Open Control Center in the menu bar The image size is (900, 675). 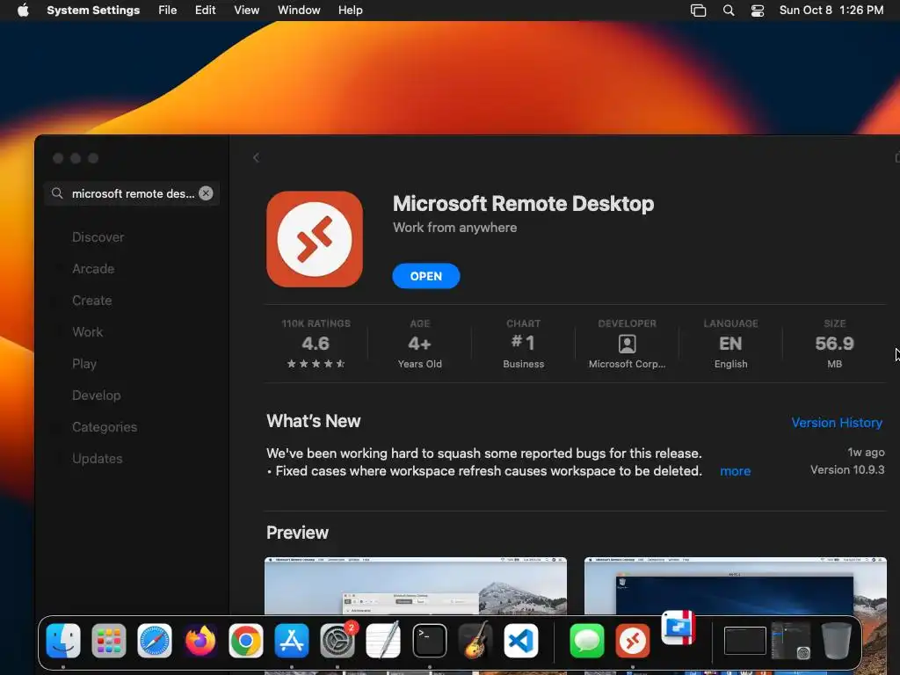758,11
